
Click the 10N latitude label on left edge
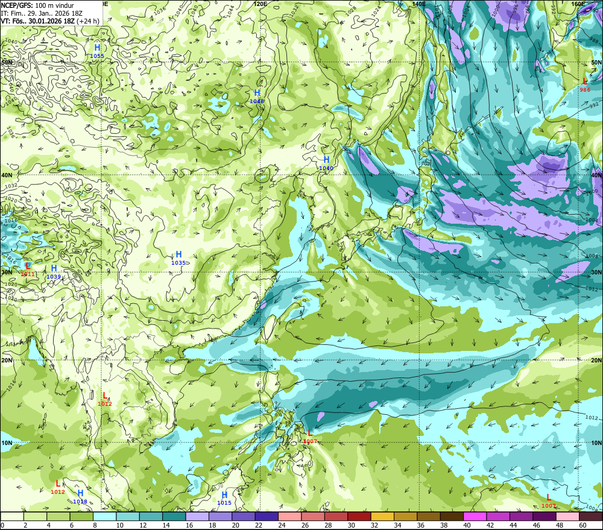point(7,443)
